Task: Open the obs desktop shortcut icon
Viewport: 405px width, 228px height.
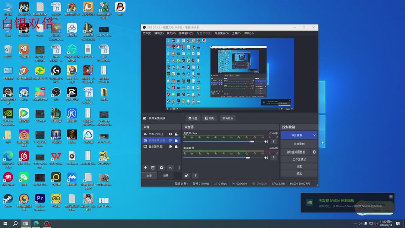Action: tap(56, 94)
